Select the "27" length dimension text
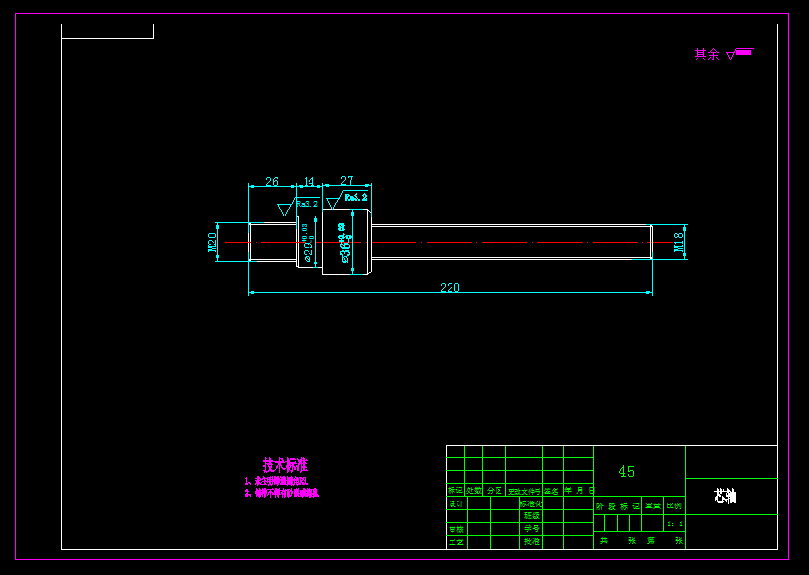Screen dimensions: 809x575 tap(346, 180)
